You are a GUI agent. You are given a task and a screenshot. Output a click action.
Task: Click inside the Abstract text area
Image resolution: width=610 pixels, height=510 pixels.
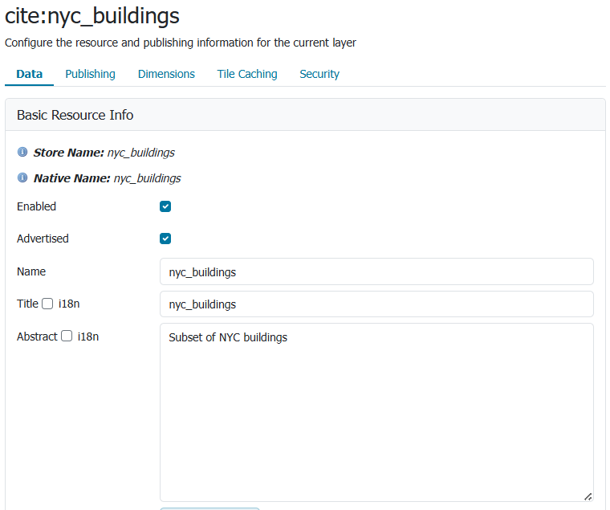click(376, 412)
